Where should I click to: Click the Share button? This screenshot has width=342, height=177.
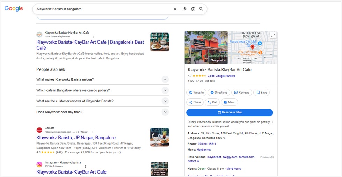(x=195, y=102)
